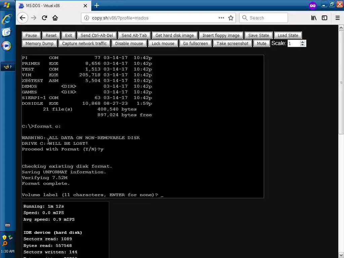Click Insert floppy image button

(x=221, y=35)
